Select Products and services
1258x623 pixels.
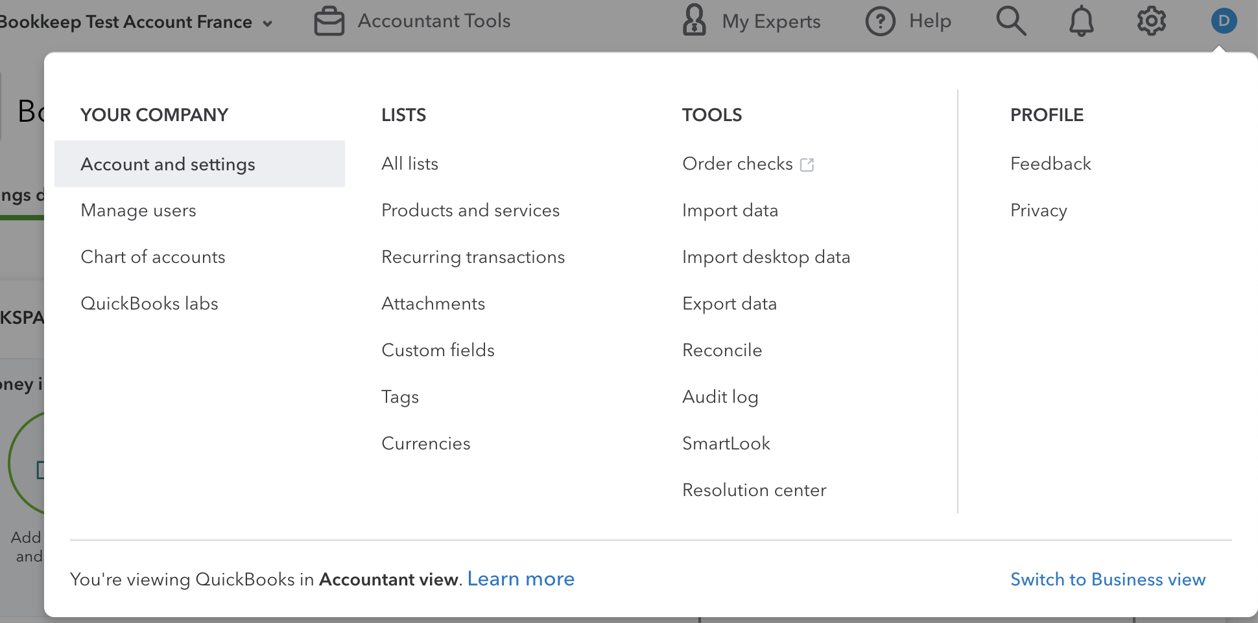pyautogui.click(x=470, y=210)
